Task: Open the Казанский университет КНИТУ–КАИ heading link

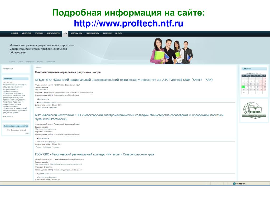Action: pyautogui.click(x=124, y=80)
